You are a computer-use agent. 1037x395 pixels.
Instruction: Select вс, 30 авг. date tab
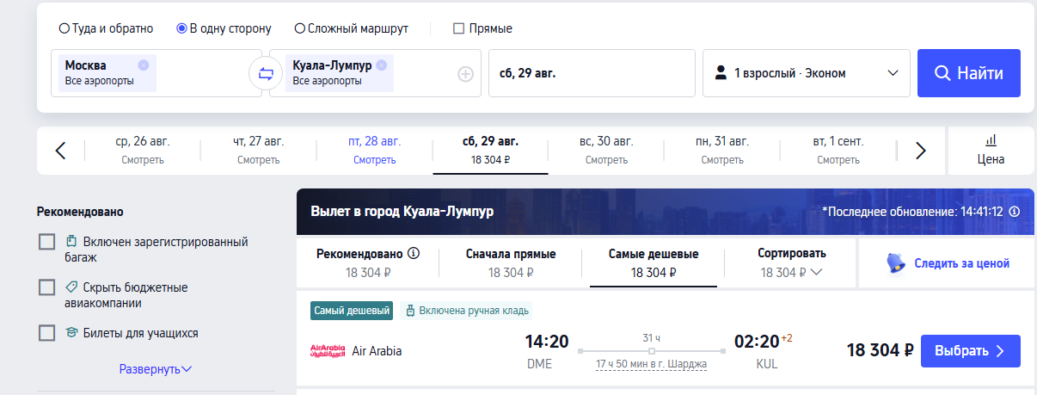[606, 150]
